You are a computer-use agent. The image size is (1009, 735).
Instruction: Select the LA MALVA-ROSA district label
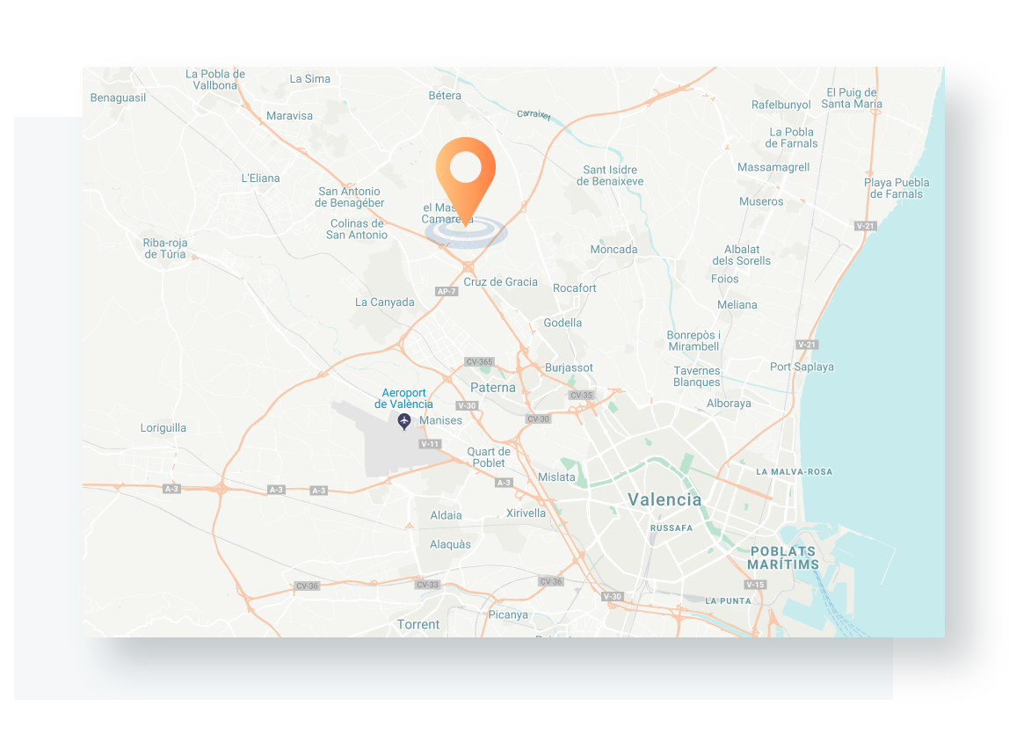coord(794,472)
